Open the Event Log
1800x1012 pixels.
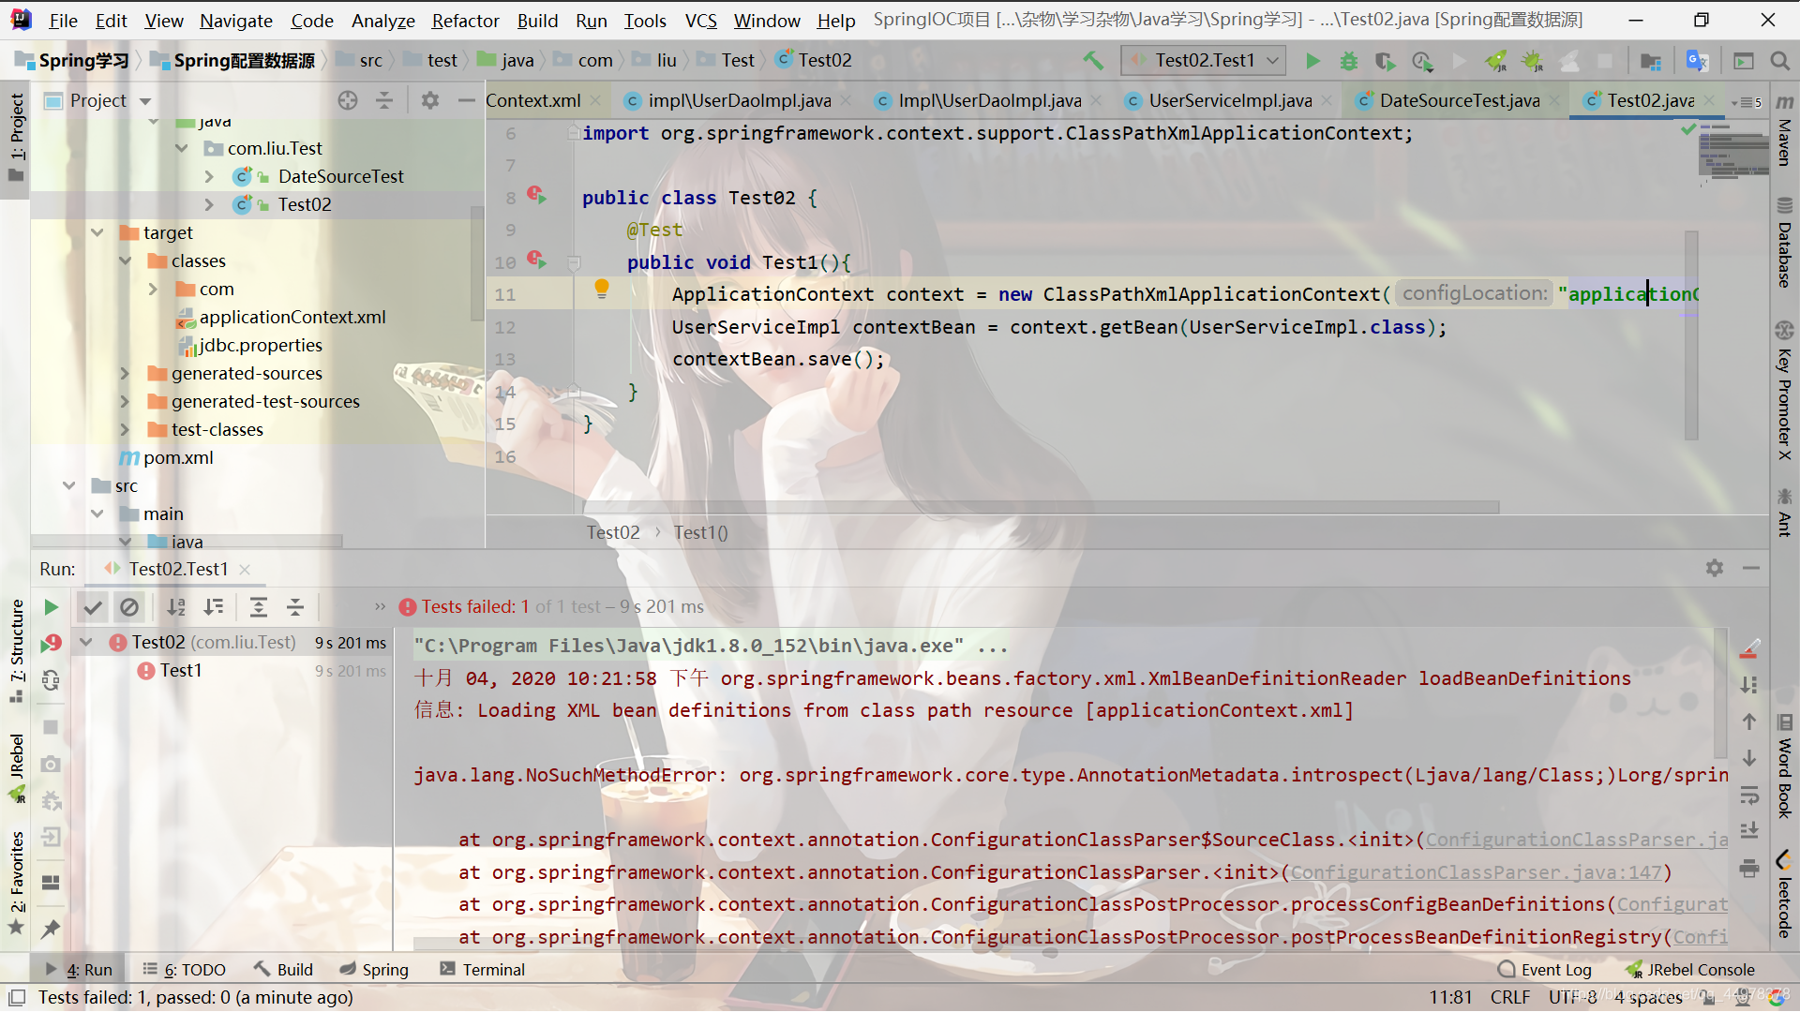pyautogui.click(x=1545, y=970)
